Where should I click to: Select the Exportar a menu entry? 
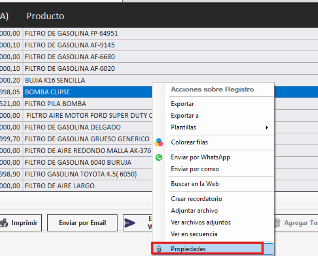tap(185, 116)
